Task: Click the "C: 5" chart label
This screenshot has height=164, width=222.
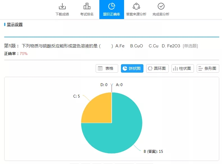Action: (76, 96)
